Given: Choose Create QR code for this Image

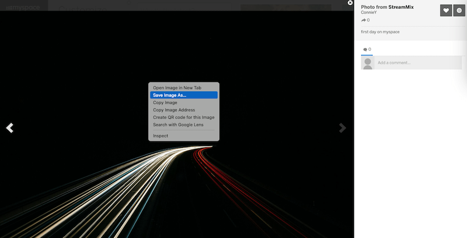Looking at the screenshot, I should pyautogui.click(x=183, y=117).
